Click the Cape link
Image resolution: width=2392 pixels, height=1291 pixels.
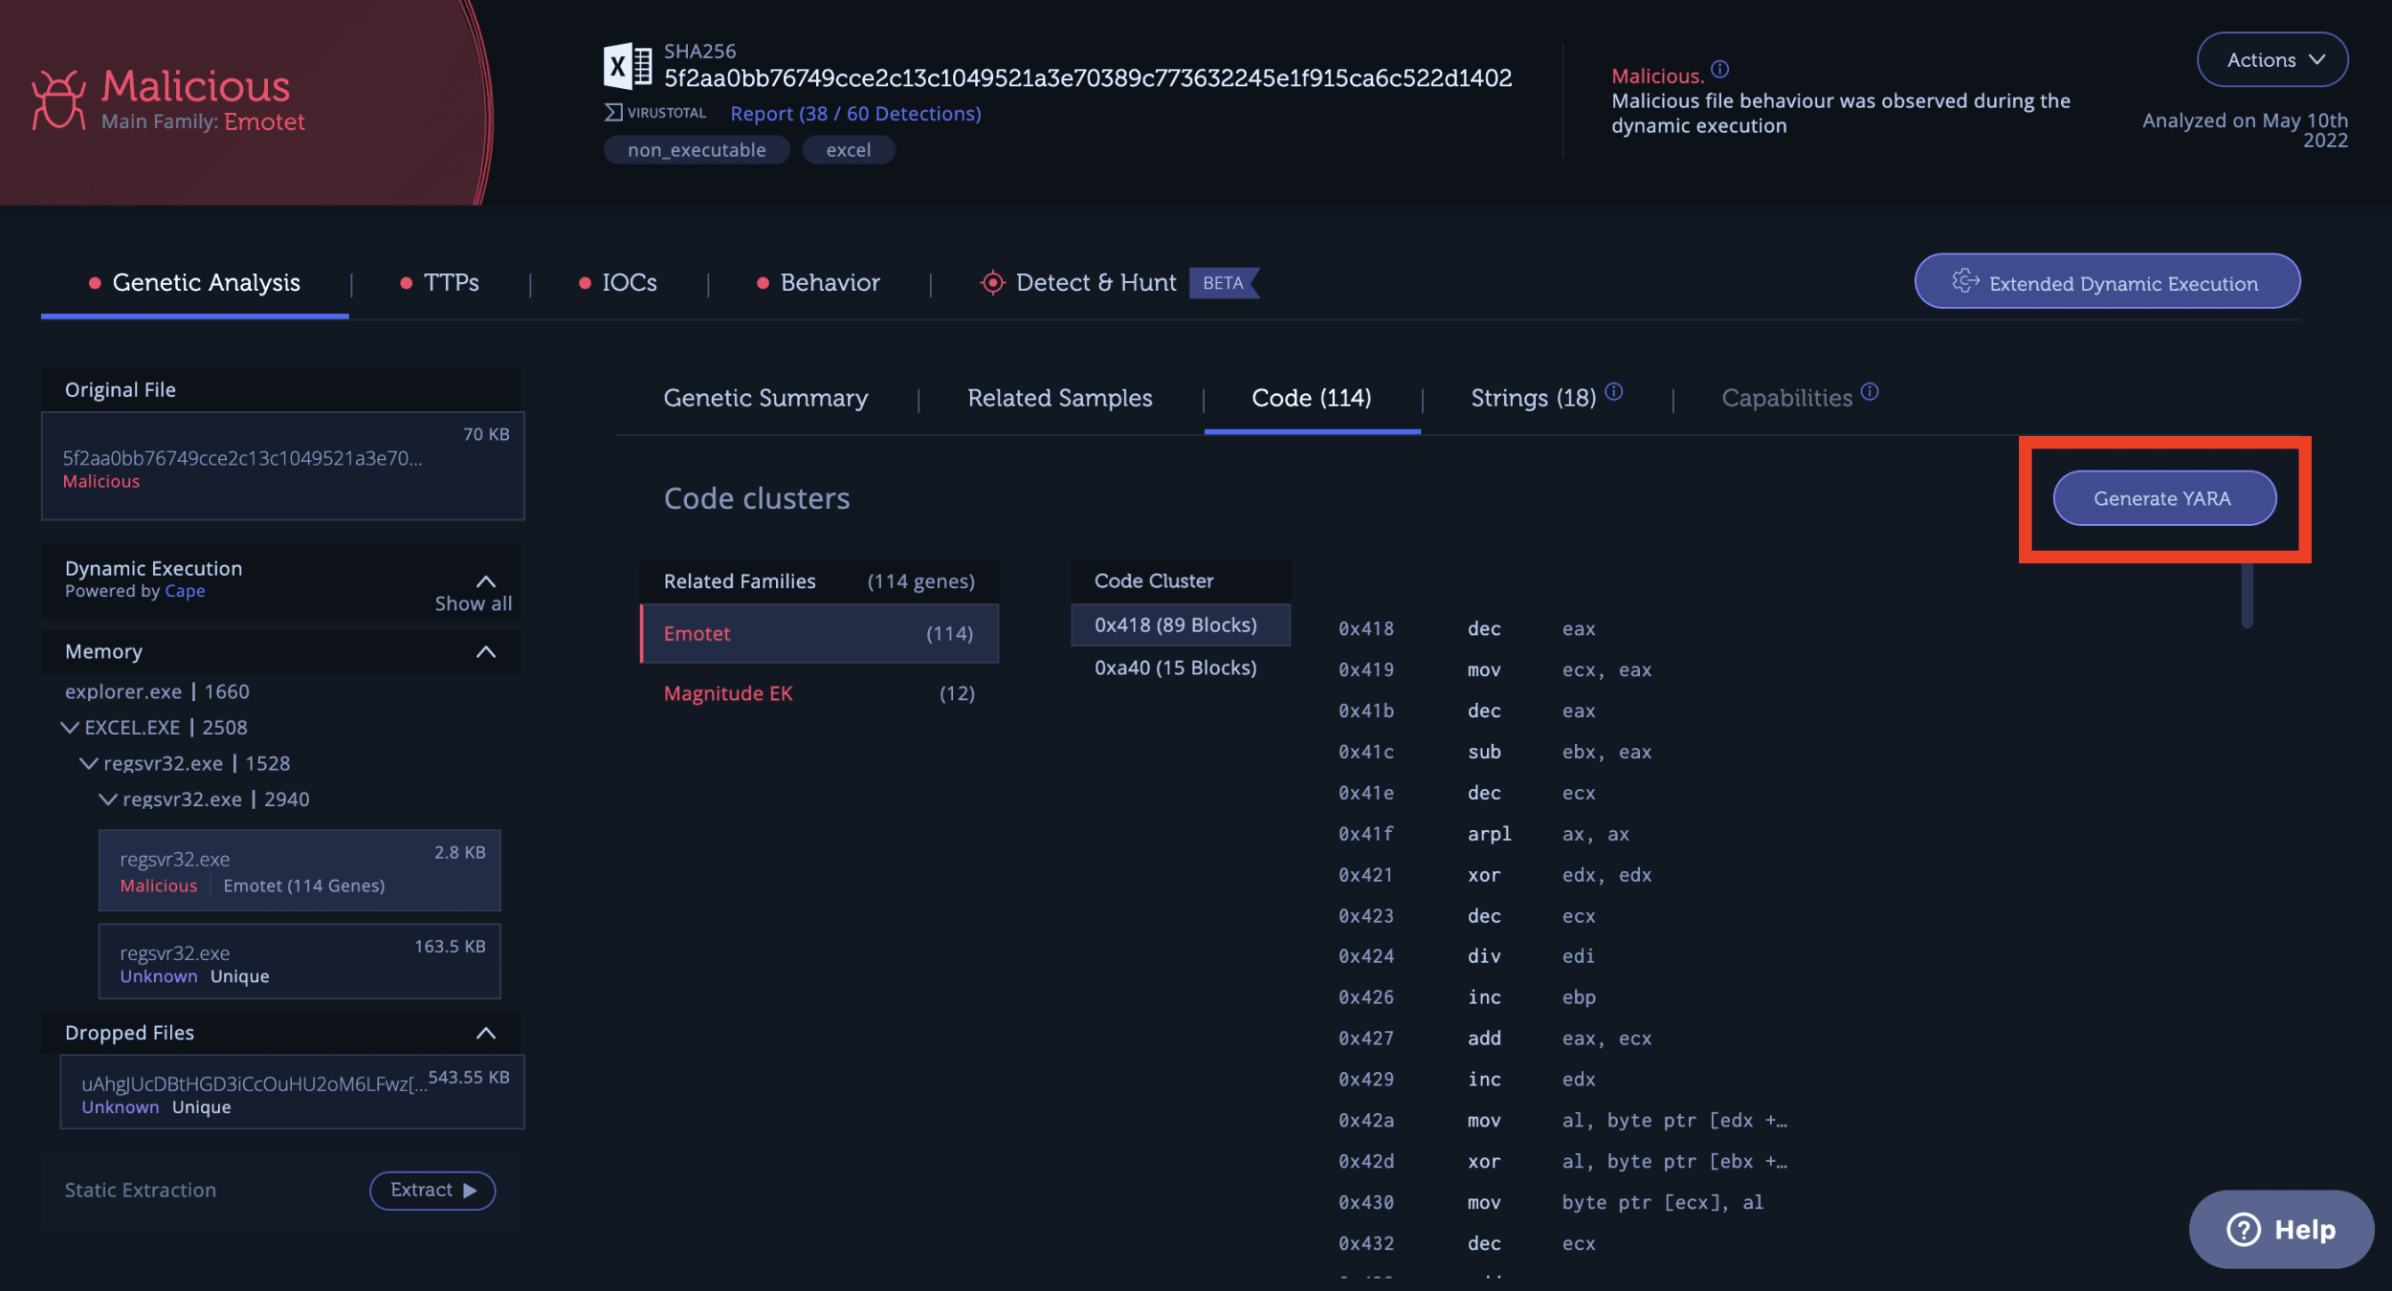[x=185, y=591]
